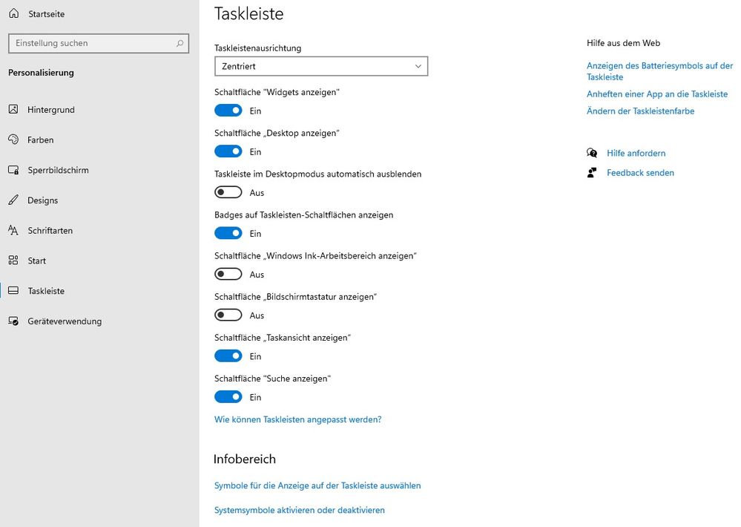Expand the Zentriert alignment selection menu
This screenshot has height=527, width=741.
320,66
